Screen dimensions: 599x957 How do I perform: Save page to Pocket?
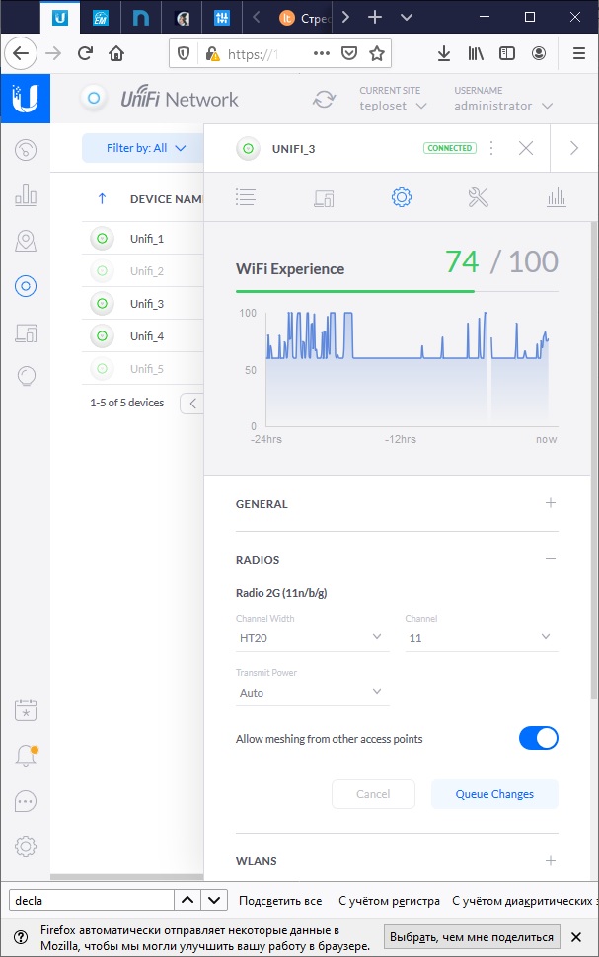(x=348, y=53)
